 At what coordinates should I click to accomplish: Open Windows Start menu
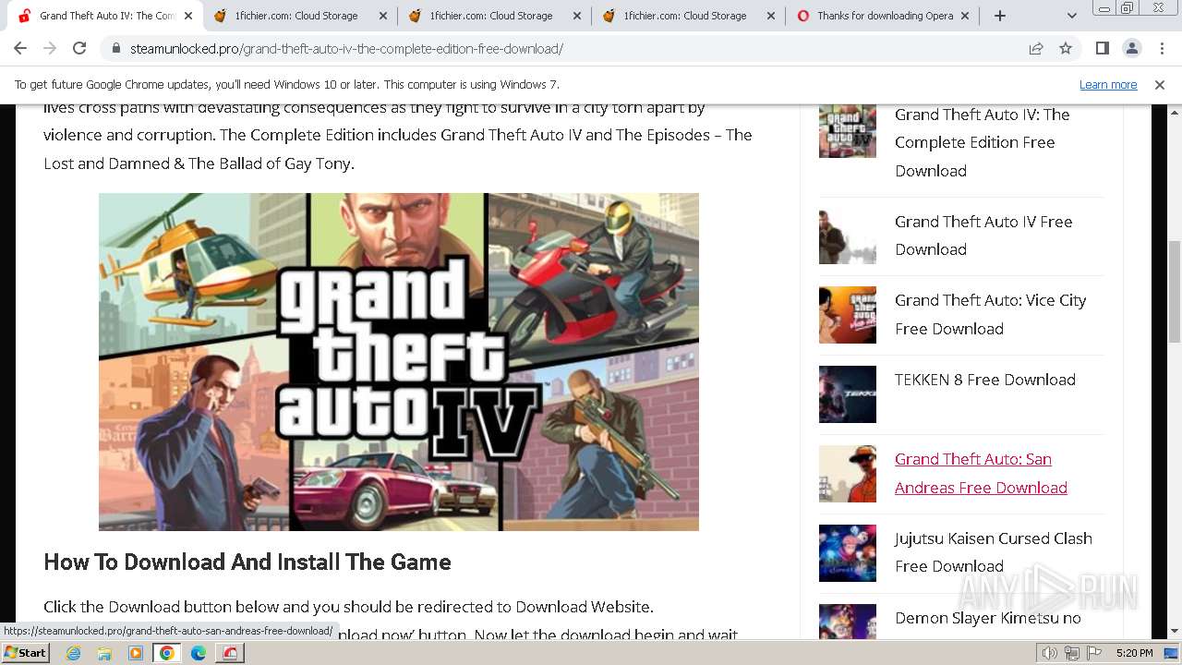click(25, 653)
